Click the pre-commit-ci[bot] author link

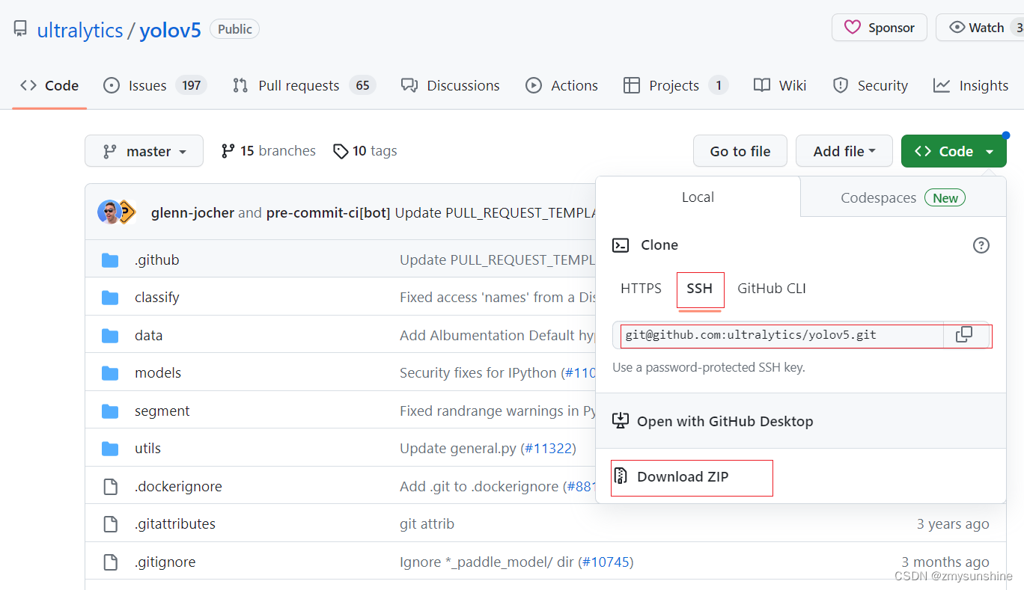point(329,213)
